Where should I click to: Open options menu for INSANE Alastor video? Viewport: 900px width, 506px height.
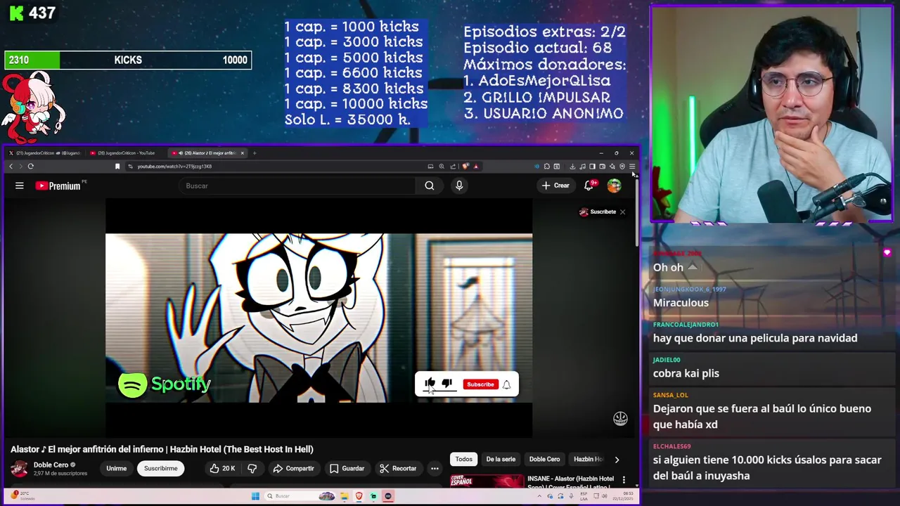point(624,480)
